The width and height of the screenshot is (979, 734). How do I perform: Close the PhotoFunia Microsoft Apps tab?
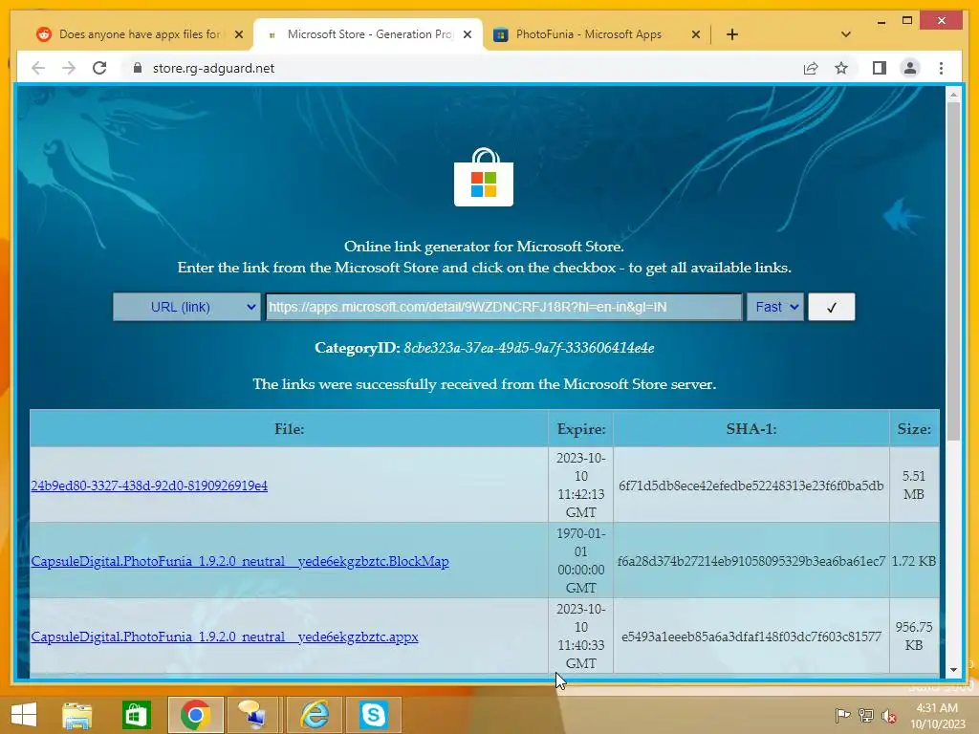point(696,34)
